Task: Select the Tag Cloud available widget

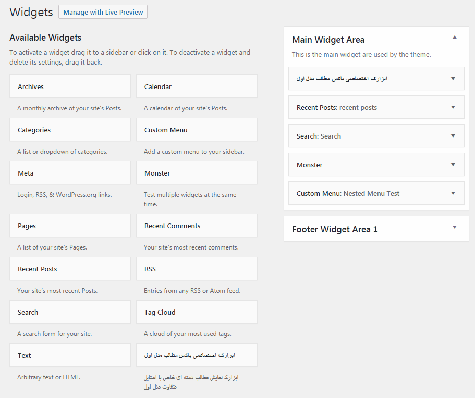Action: click(197, 313)
